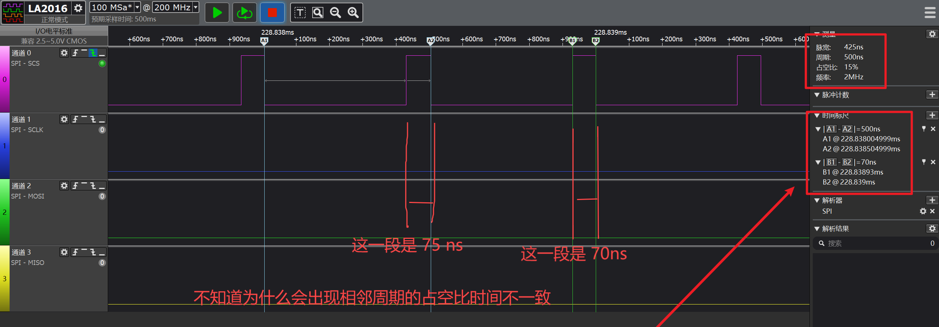This screenshot has width=939, height=327.
Task: Collapse the 解析器 section
Action: click(817, 200)
